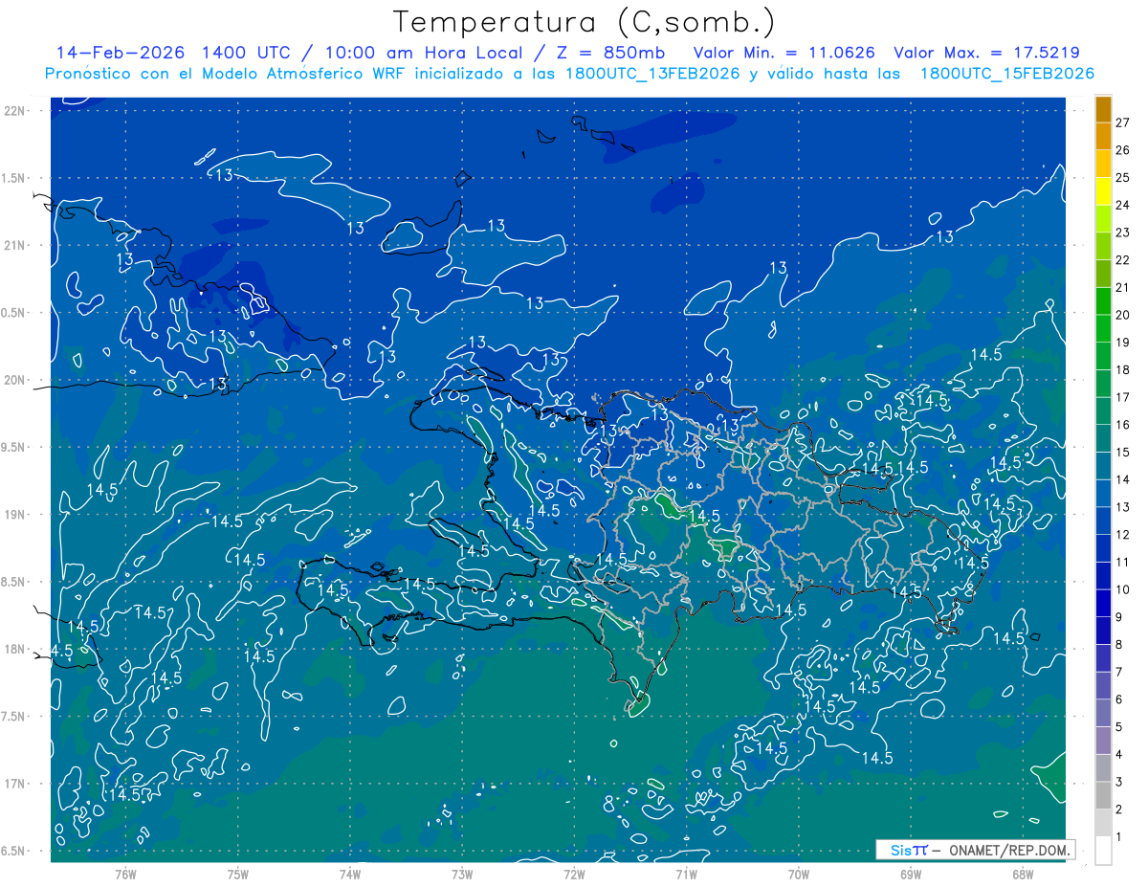Click the 72W longitude axis label
The image size is (1148, 887).
574,875
